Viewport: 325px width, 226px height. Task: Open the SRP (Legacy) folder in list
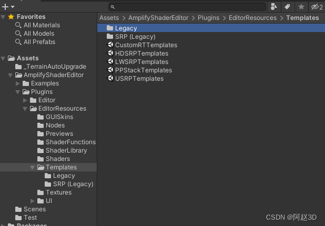(x=135, y=37)
